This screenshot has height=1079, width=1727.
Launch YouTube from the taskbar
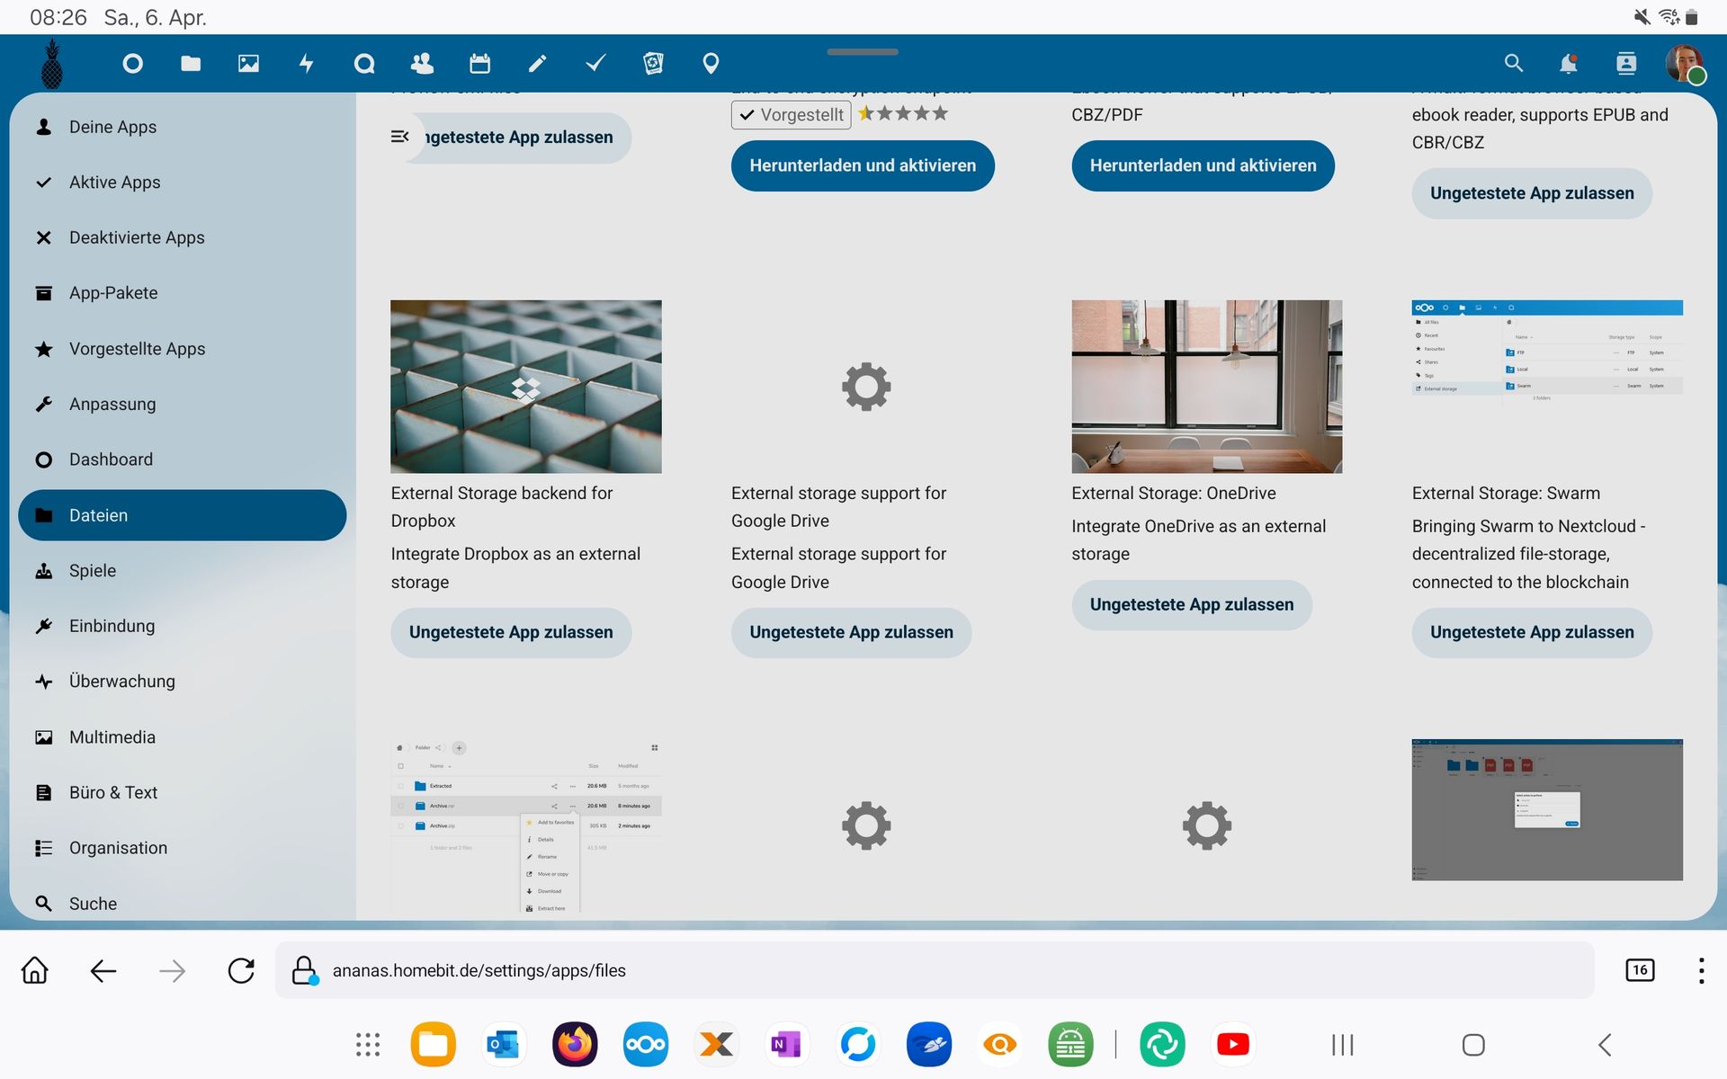1232,1044
